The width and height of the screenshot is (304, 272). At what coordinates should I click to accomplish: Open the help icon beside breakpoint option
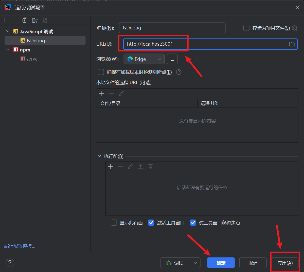[x=179, y=72]
